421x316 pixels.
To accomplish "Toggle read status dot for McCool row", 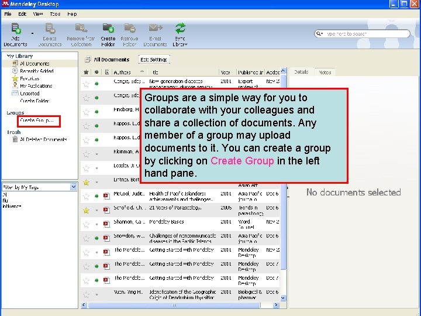I will click(x=96, y=196).
